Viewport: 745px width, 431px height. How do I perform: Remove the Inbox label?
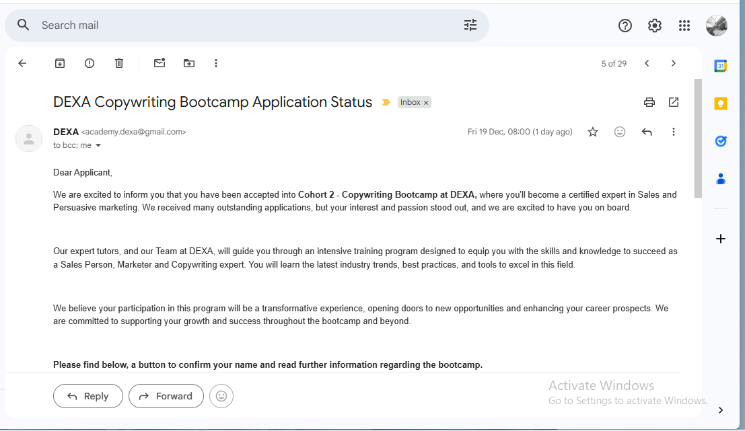(x=426, y=102)
